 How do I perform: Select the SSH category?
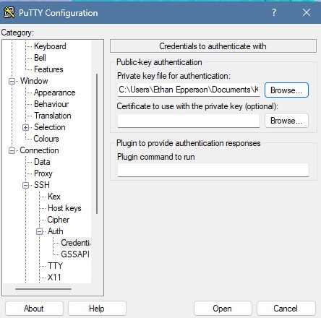42,185
